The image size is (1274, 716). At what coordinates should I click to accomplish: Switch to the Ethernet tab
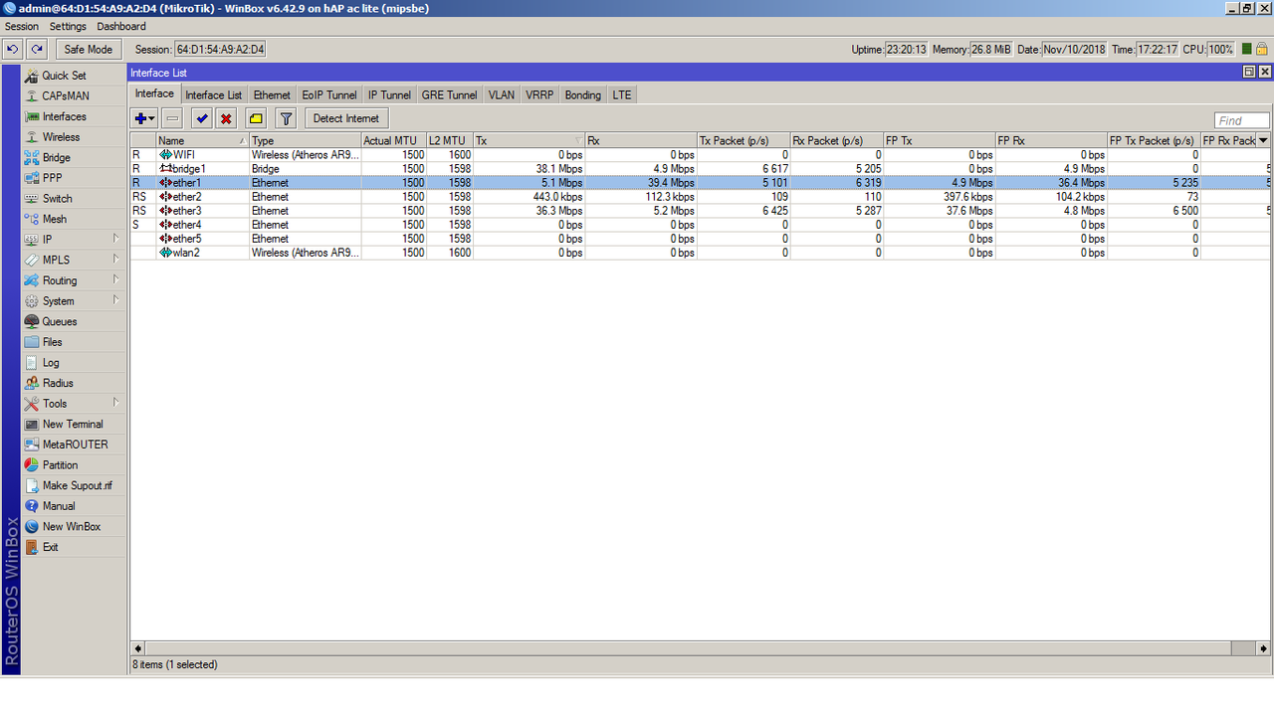point(272,94)
